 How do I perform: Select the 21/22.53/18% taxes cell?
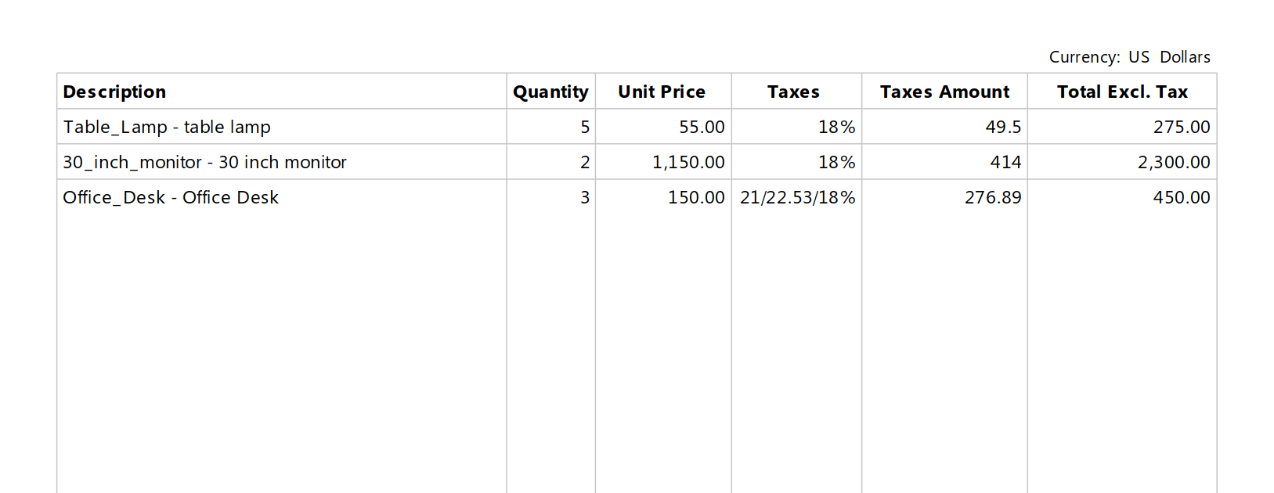coord(797,197)
